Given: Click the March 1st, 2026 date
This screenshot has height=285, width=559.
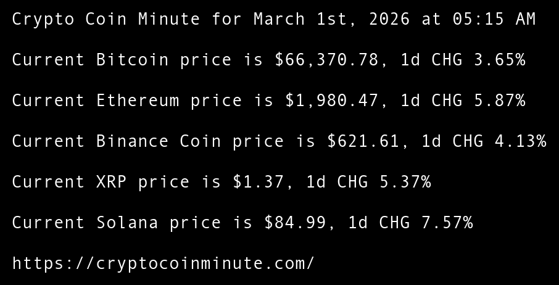Looking at the screenshot, I should pyautogui.click(x=331, y=19).
